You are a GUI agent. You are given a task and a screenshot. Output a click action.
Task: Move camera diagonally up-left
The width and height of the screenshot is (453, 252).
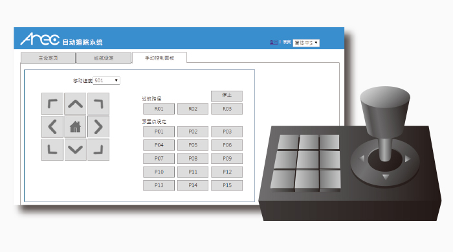[x=52, y=104]
